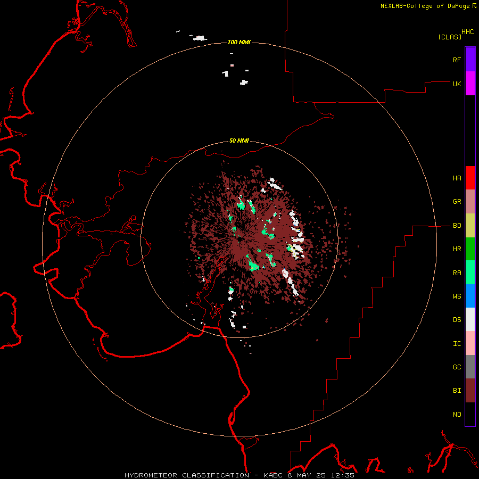Image resolution: width=479 pixels, height=479 pixels.
Task: Click the IC legend label
Action: 457,344
